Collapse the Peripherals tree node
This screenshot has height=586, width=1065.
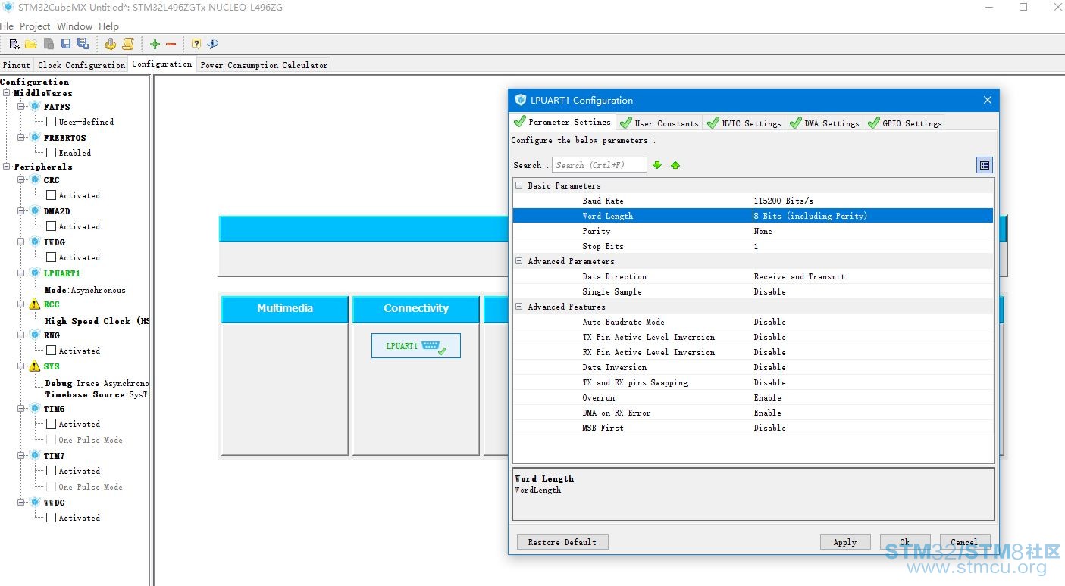[x=7, y=167]
